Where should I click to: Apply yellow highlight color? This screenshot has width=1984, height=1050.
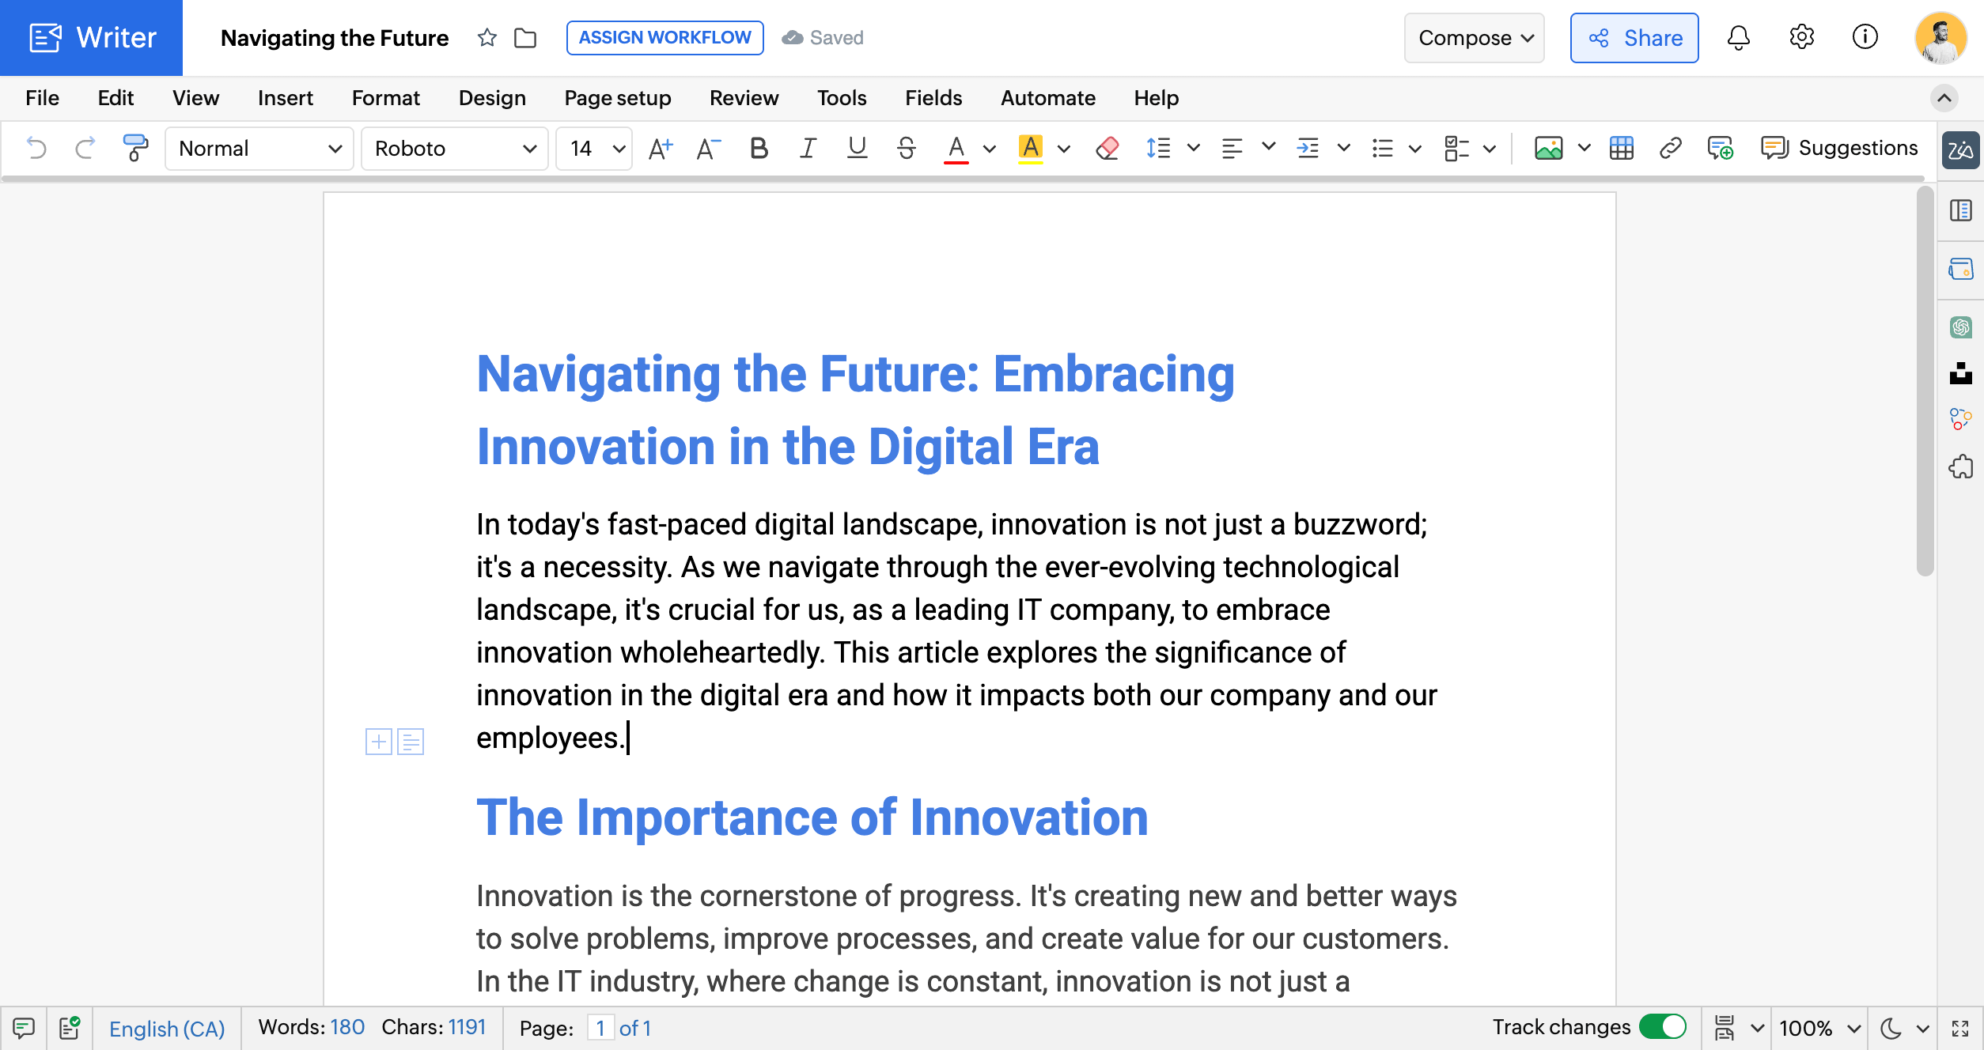[1030, 148]
